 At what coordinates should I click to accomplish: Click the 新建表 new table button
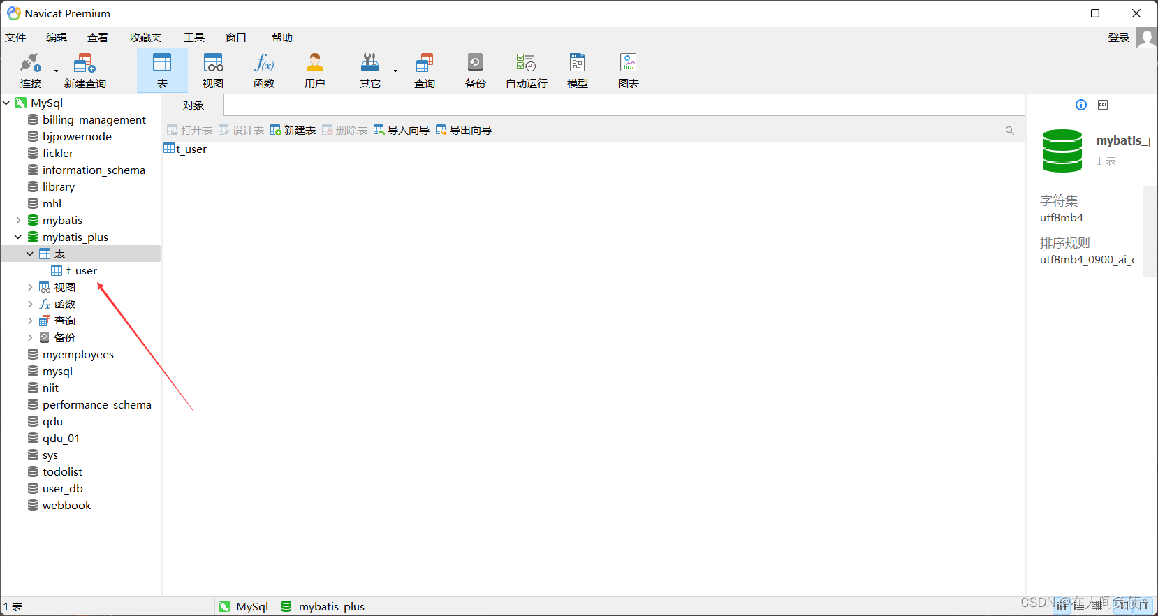coord(293,131)
